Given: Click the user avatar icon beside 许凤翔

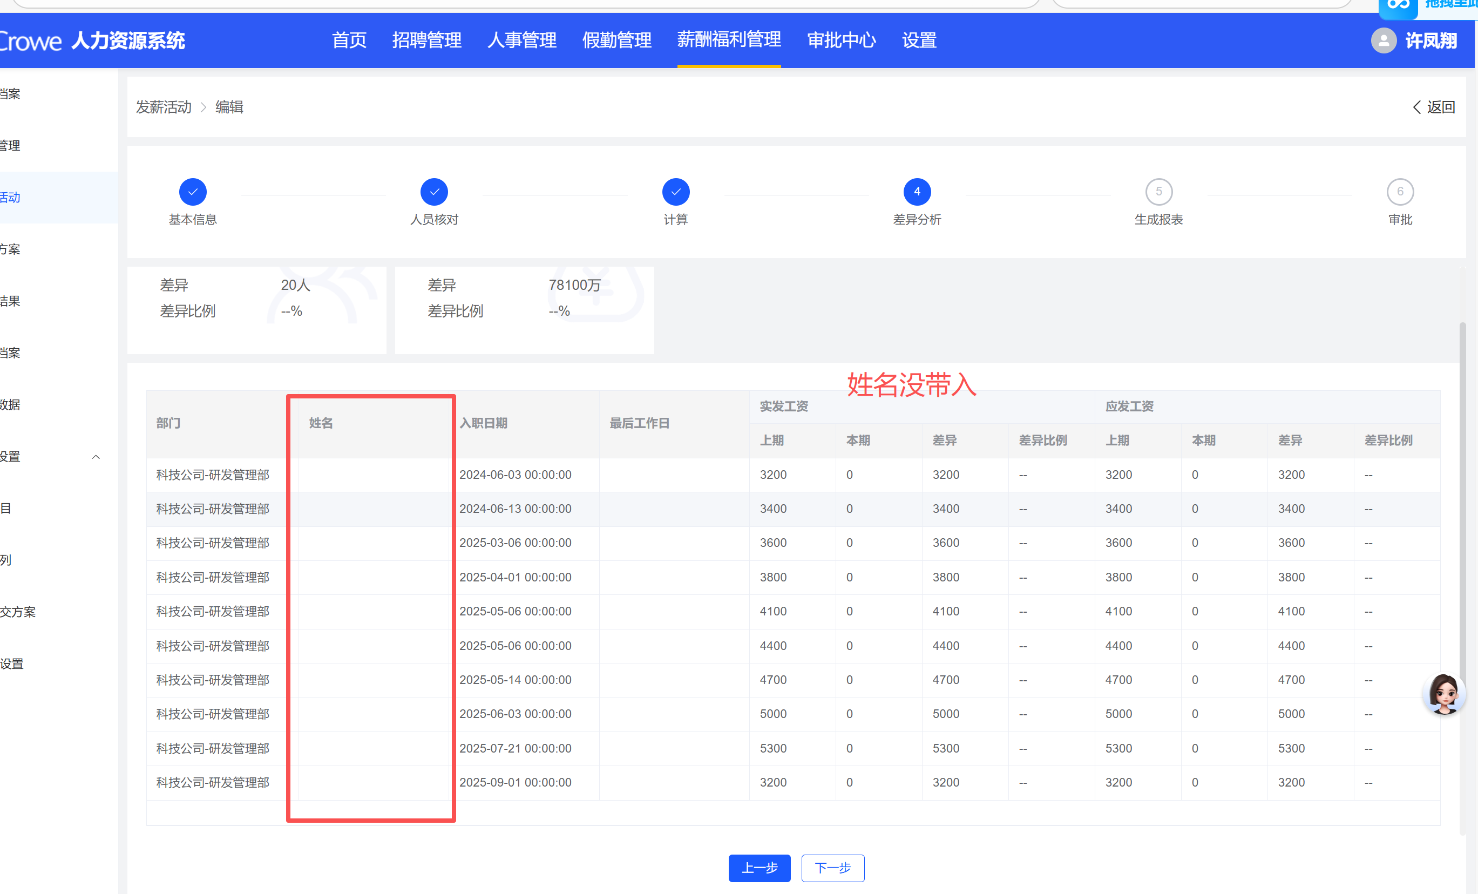Looking at the screenshot, I should [x=1383, y=40].
